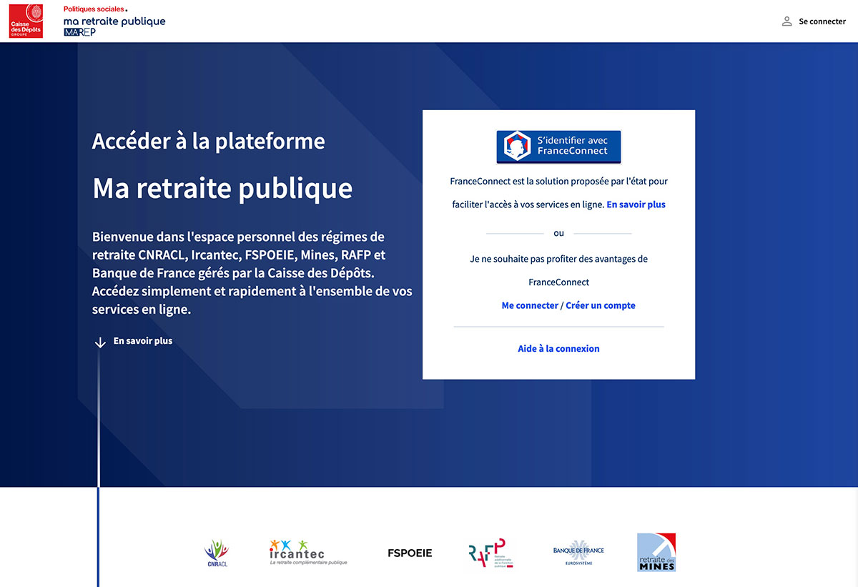Click the 'ou' separator text
The image size is (858, 587).
pyautogui.click(x=558, y=233)
